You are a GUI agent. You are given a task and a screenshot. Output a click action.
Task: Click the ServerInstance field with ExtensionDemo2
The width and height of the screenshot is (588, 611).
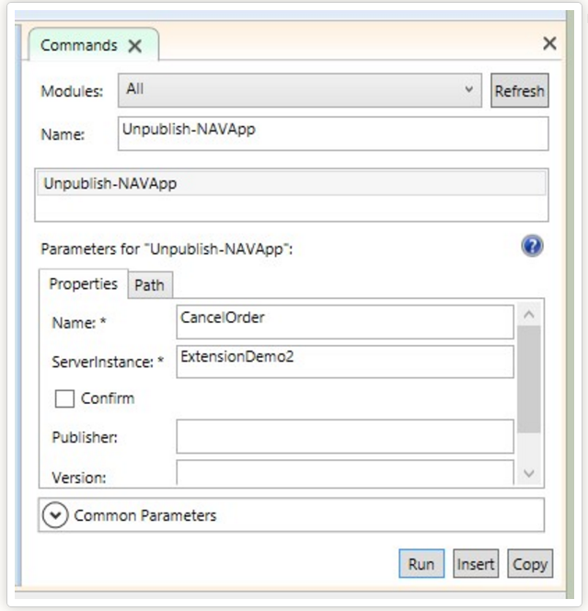pyautogui.click(x=345, y=362)
